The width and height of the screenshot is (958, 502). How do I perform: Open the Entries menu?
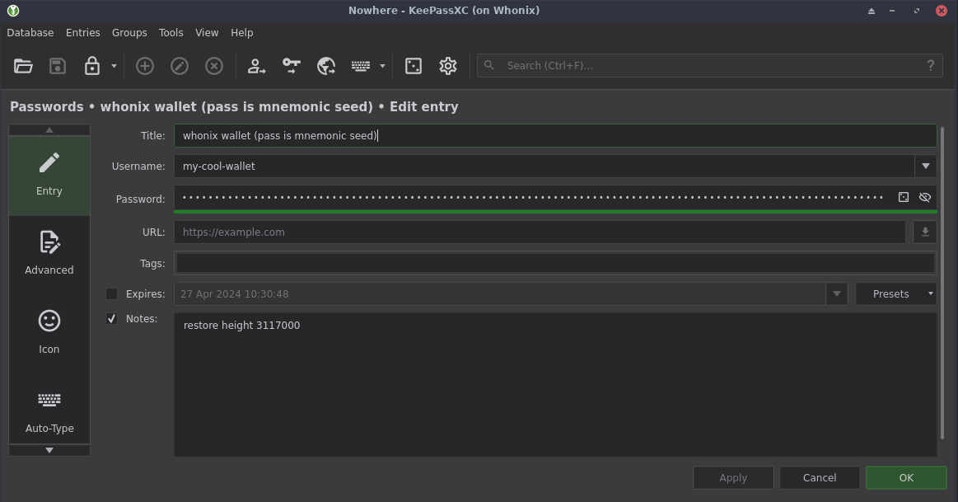click(x=82, y=33)
